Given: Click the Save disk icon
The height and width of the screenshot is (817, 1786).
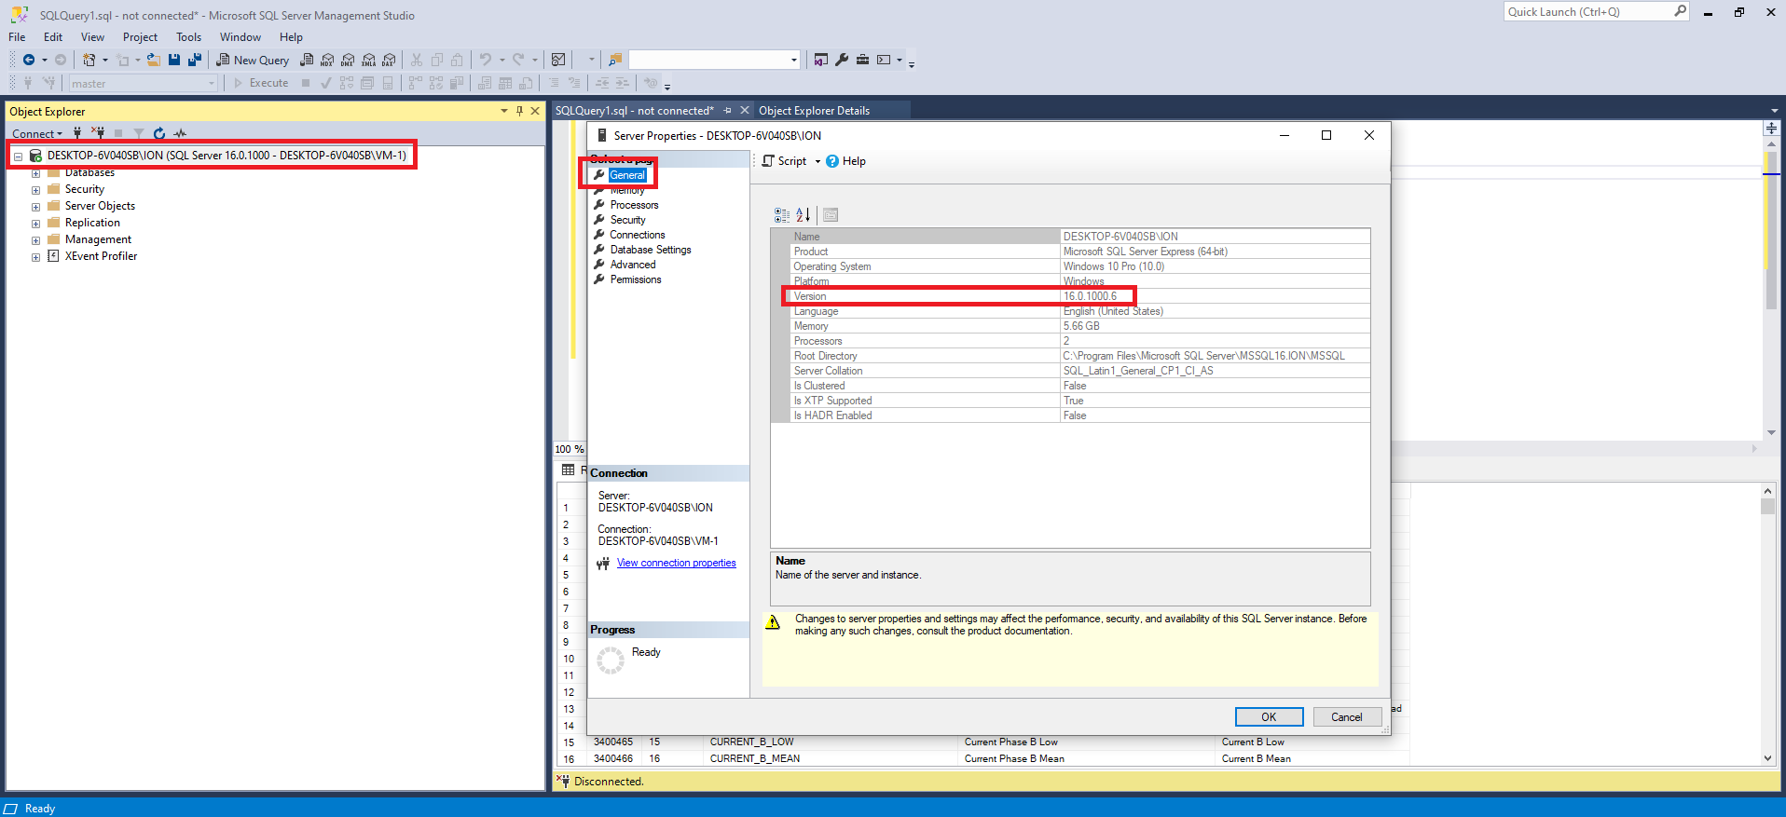Looking at the screenshot, I should tap(174, 60).
